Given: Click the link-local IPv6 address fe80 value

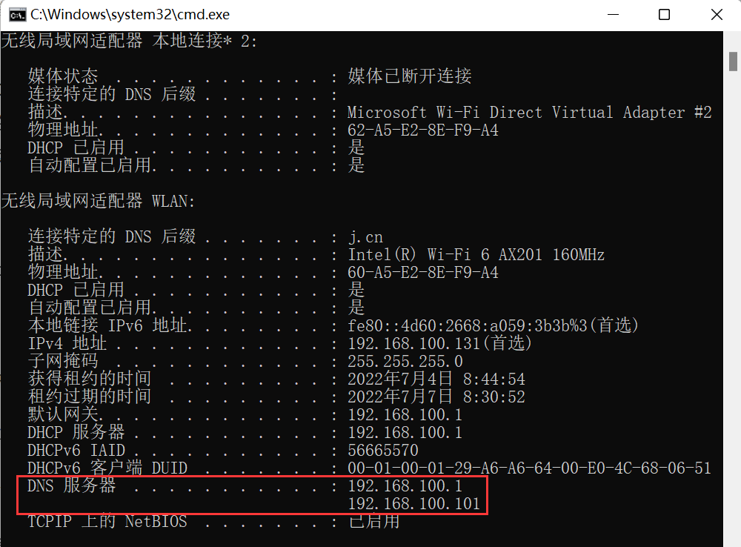Looking at the screenshot, I should click(493, 326).
